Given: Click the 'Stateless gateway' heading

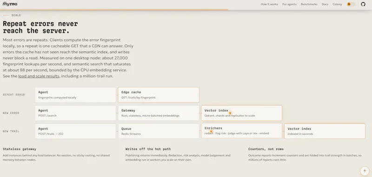Looking at the screenshot, I should tap(20, 149).
